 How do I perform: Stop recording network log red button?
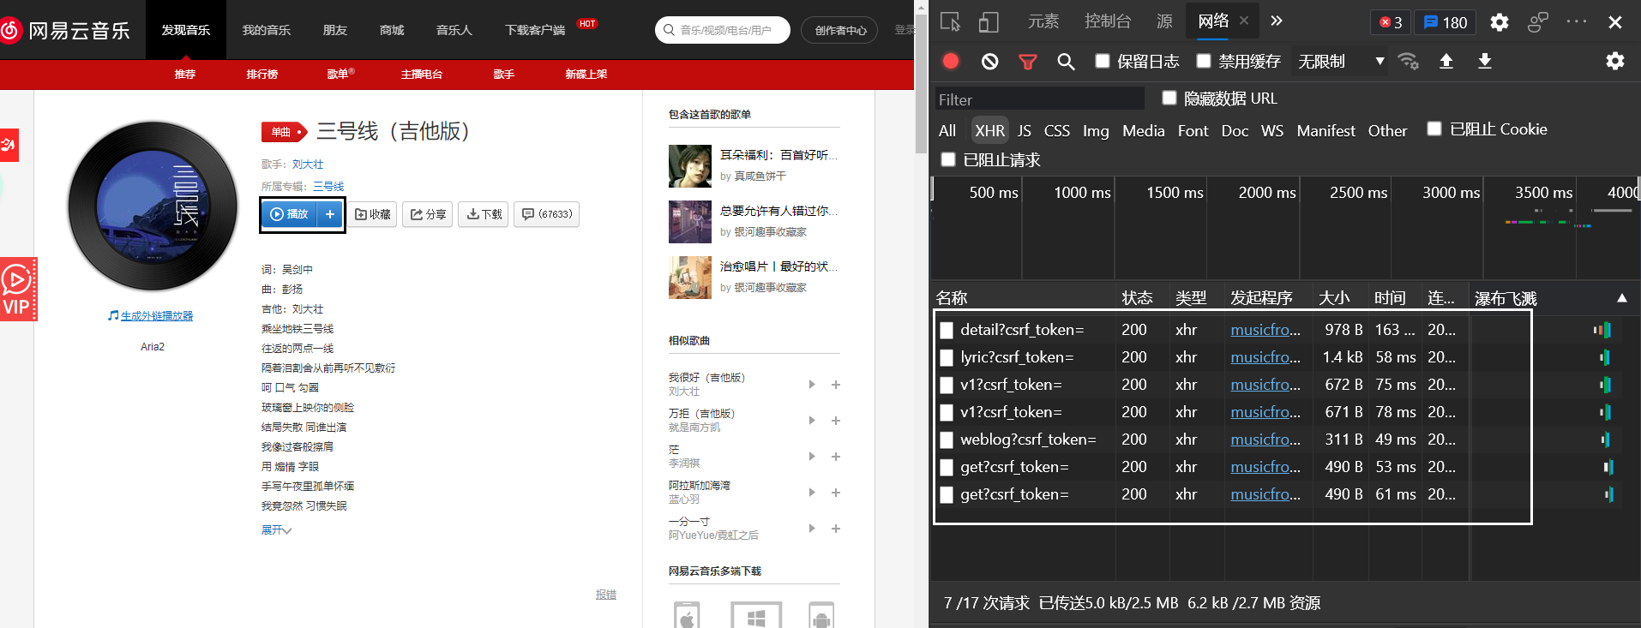[x=951, y=61]
